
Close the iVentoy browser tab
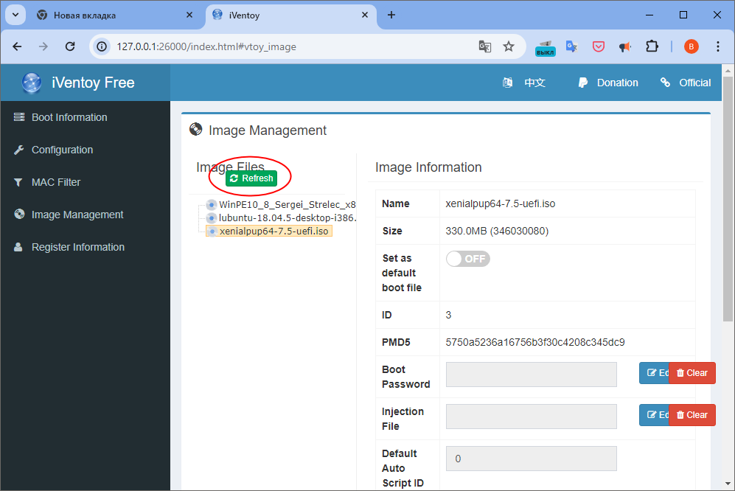click(x=365, y=15)
